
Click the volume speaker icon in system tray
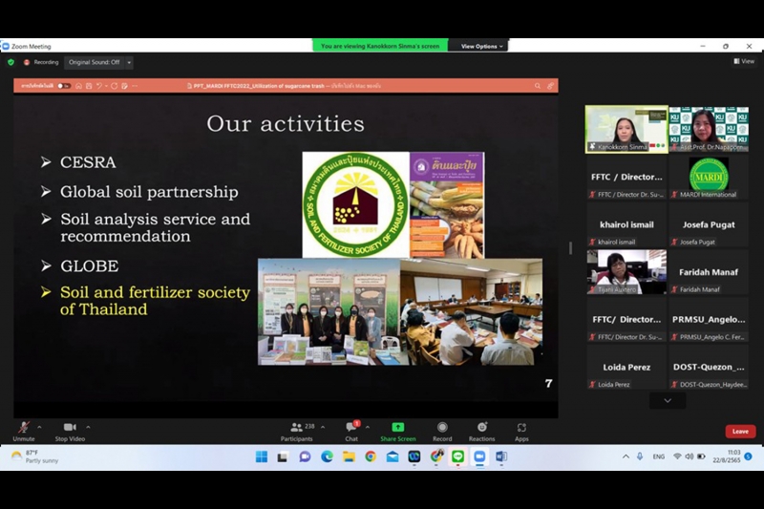coord(690,456)
